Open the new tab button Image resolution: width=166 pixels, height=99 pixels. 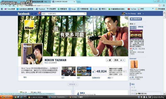click(x=79, y=2)
